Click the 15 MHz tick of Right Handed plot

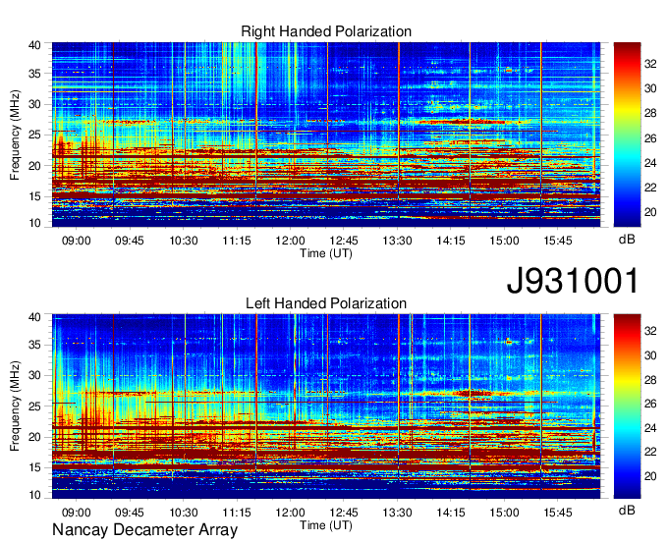(34, 196)
